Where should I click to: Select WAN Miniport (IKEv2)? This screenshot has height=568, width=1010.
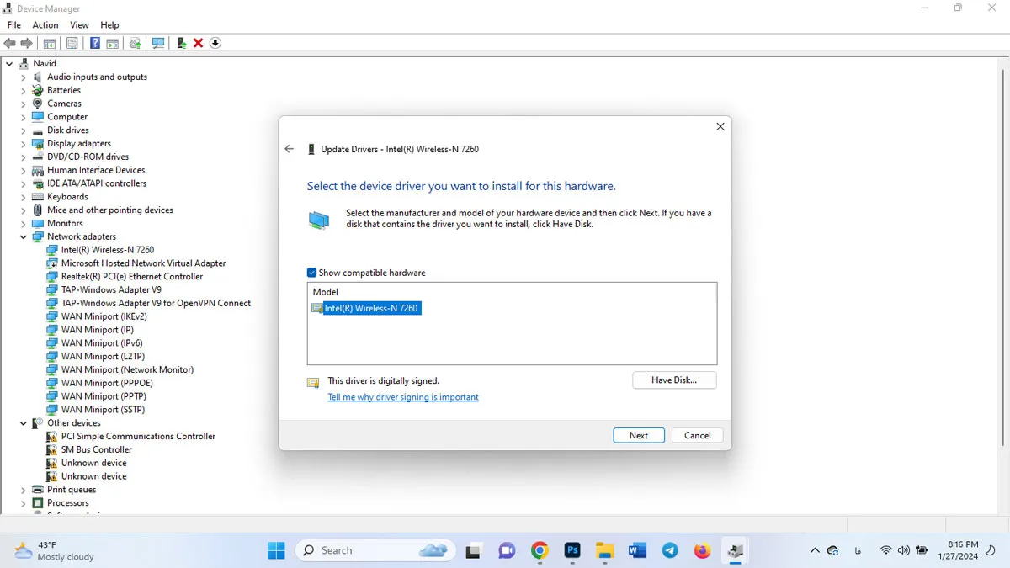tap(104, 316)
